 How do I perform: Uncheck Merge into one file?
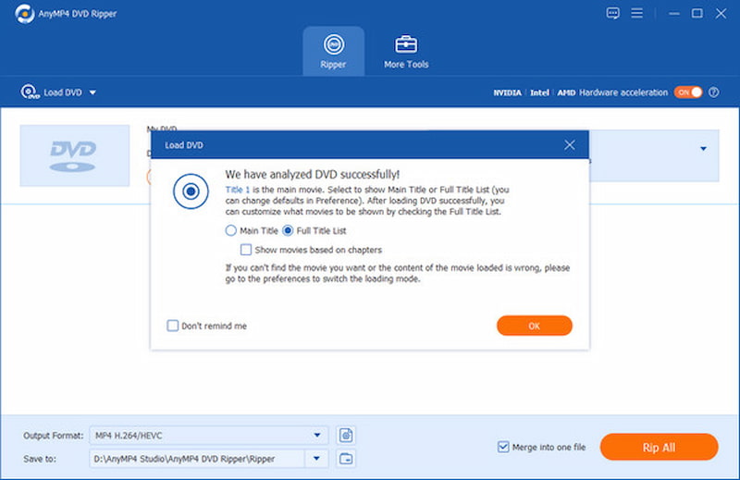click(504, 447)
